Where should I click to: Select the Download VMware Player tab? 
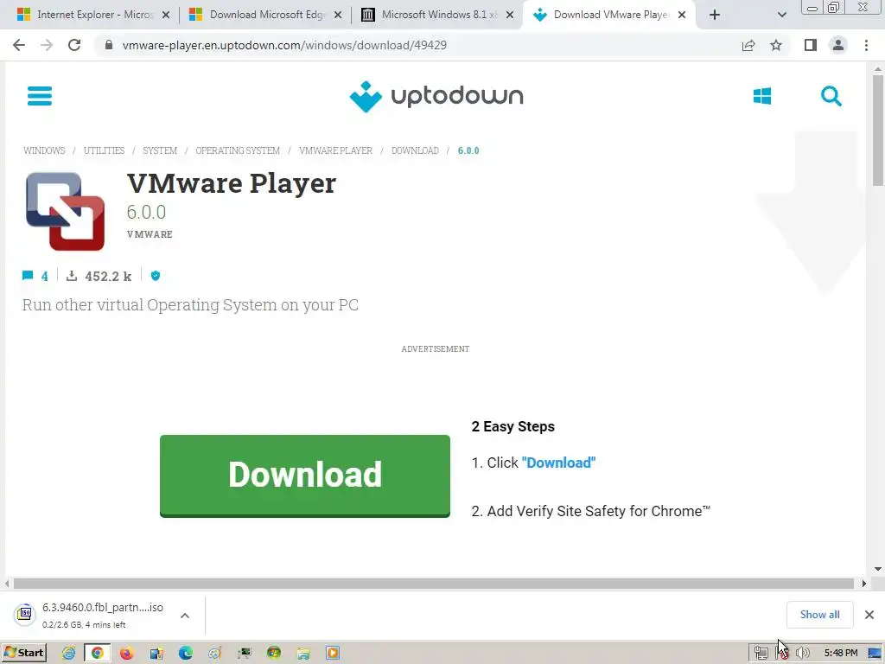coord(611,15)
